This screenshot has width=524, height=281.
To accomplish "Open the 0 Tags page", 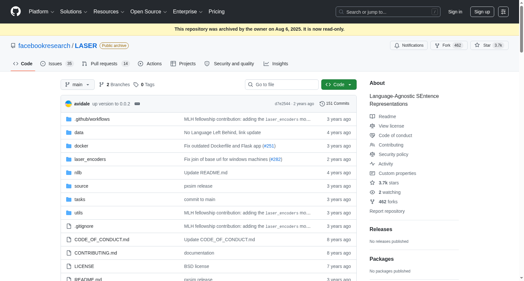I will click(144, 85).
